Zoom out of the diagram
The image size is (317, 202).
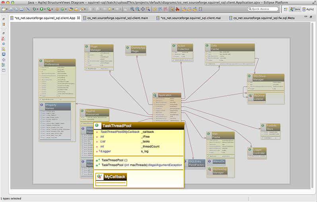tap(137, 9)
